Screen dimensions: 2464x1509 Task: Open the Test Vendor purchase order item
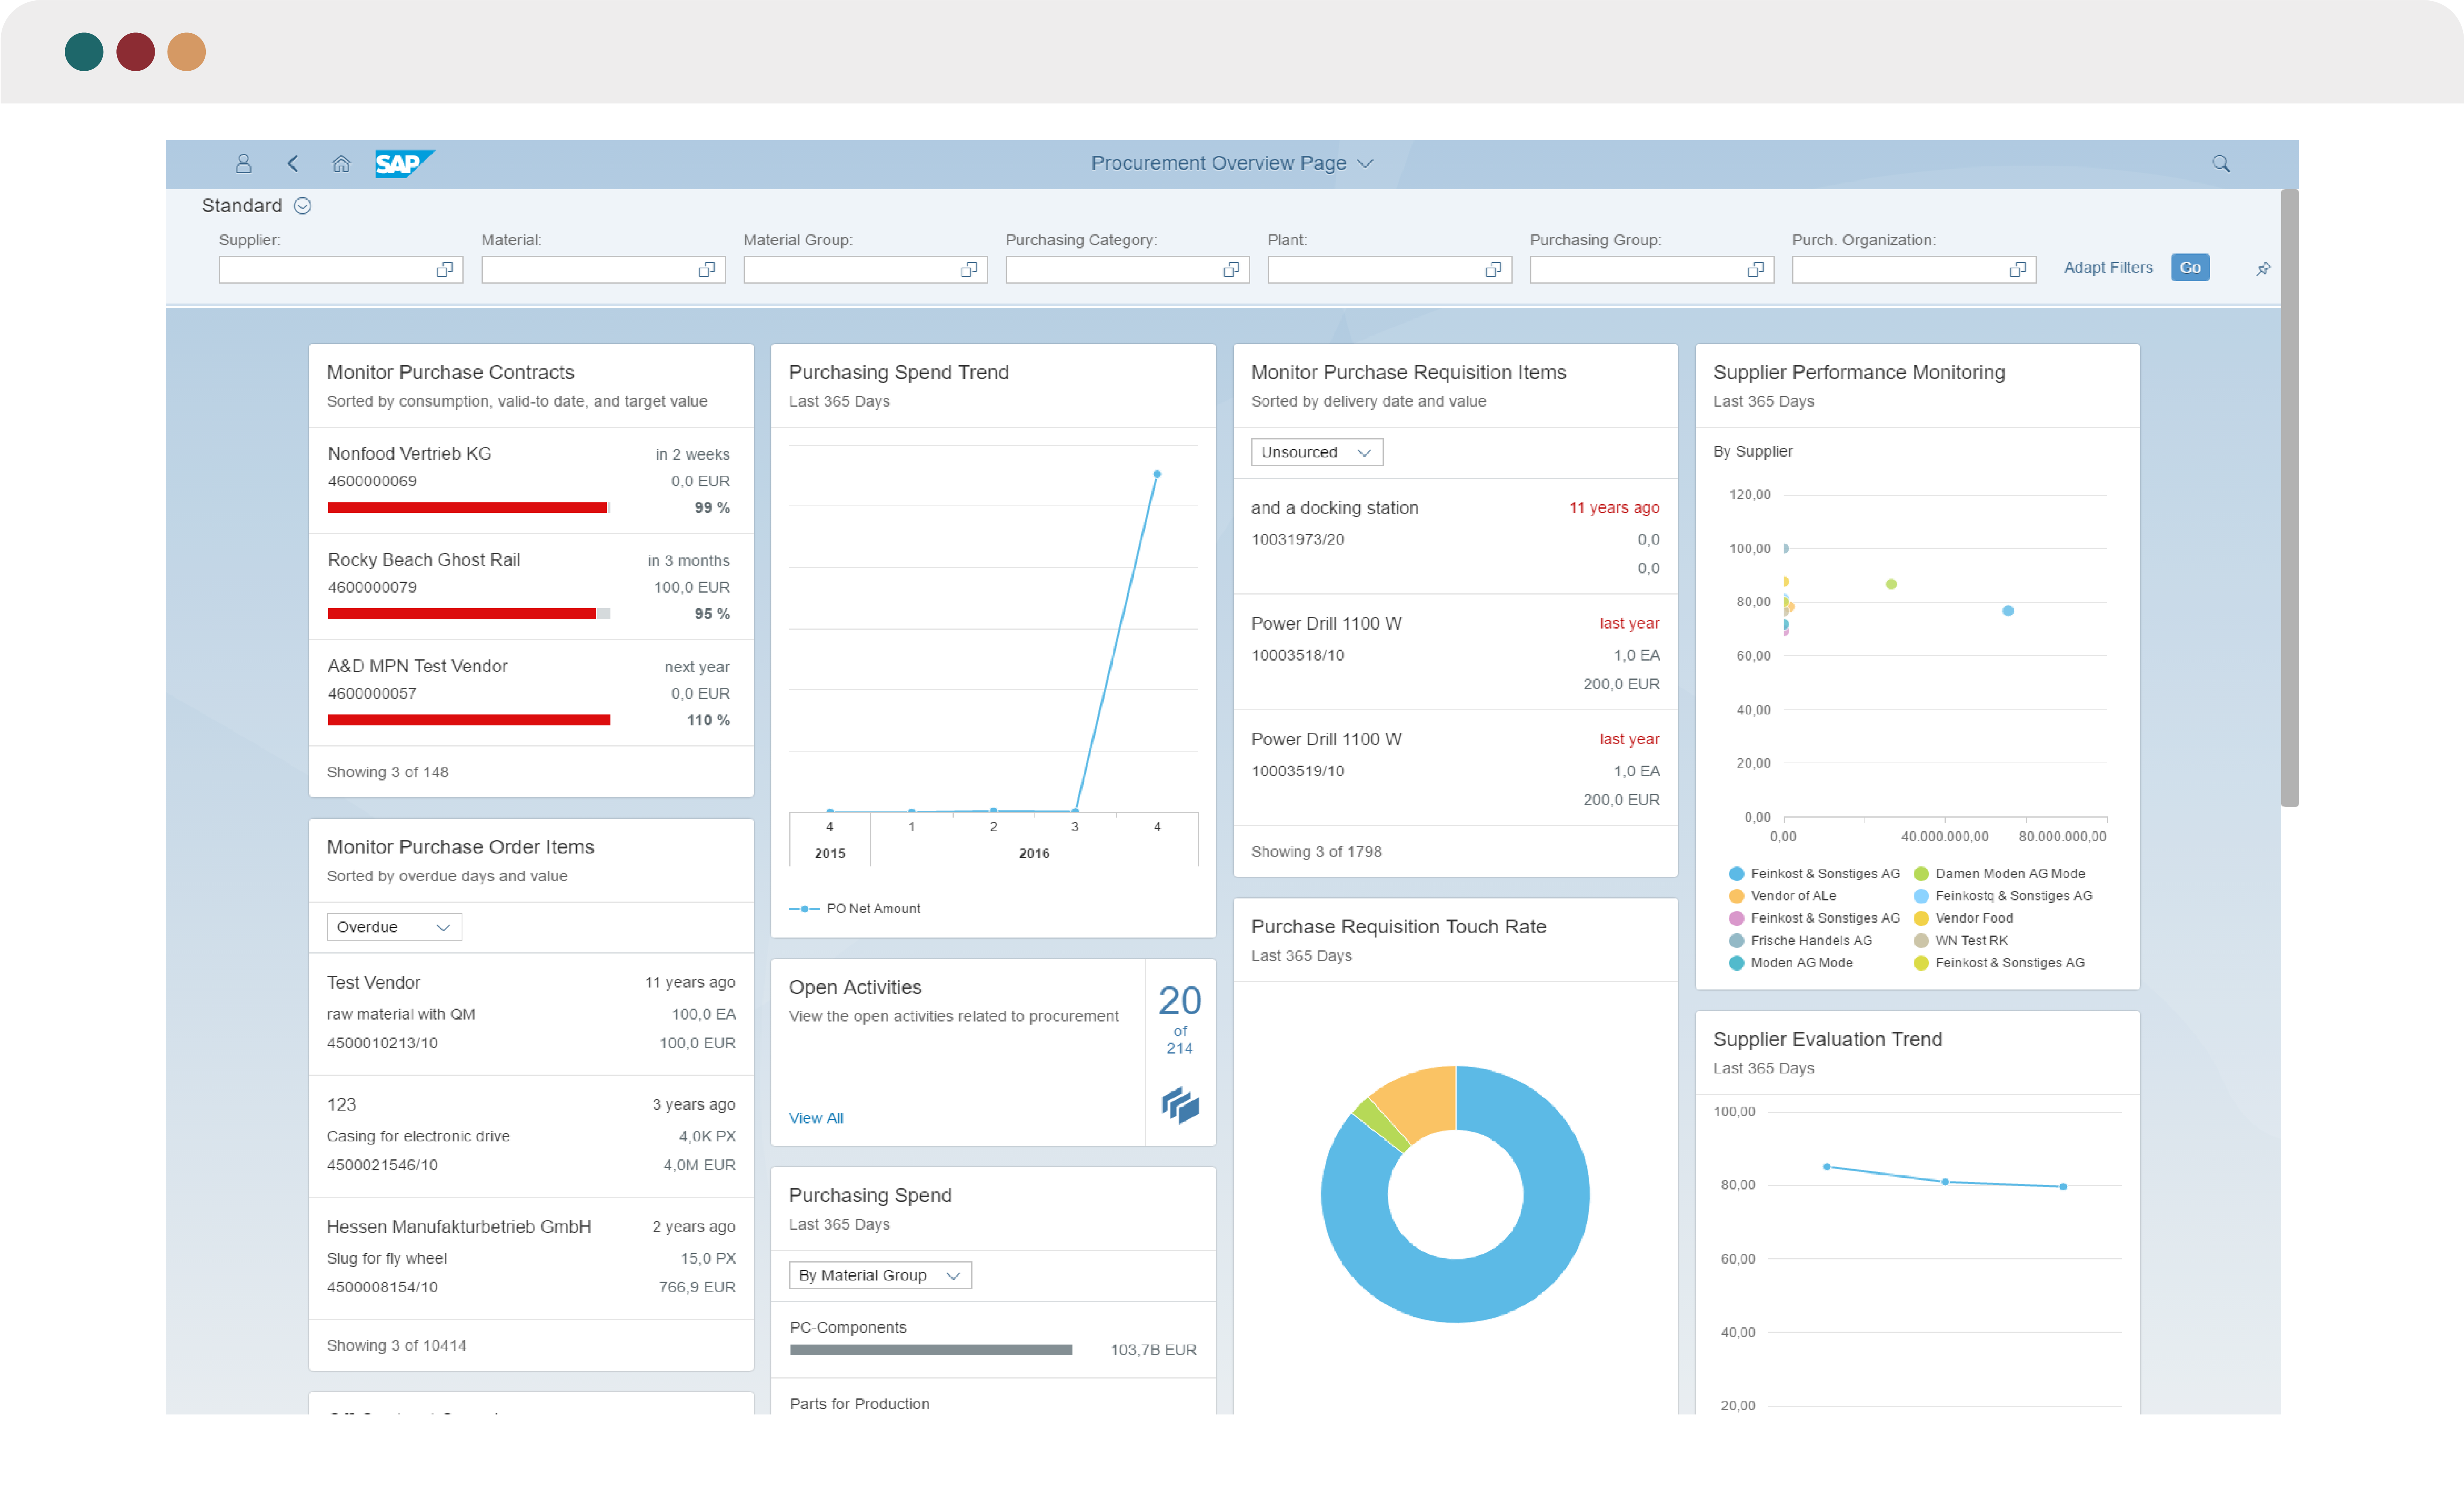(531, 1014)
